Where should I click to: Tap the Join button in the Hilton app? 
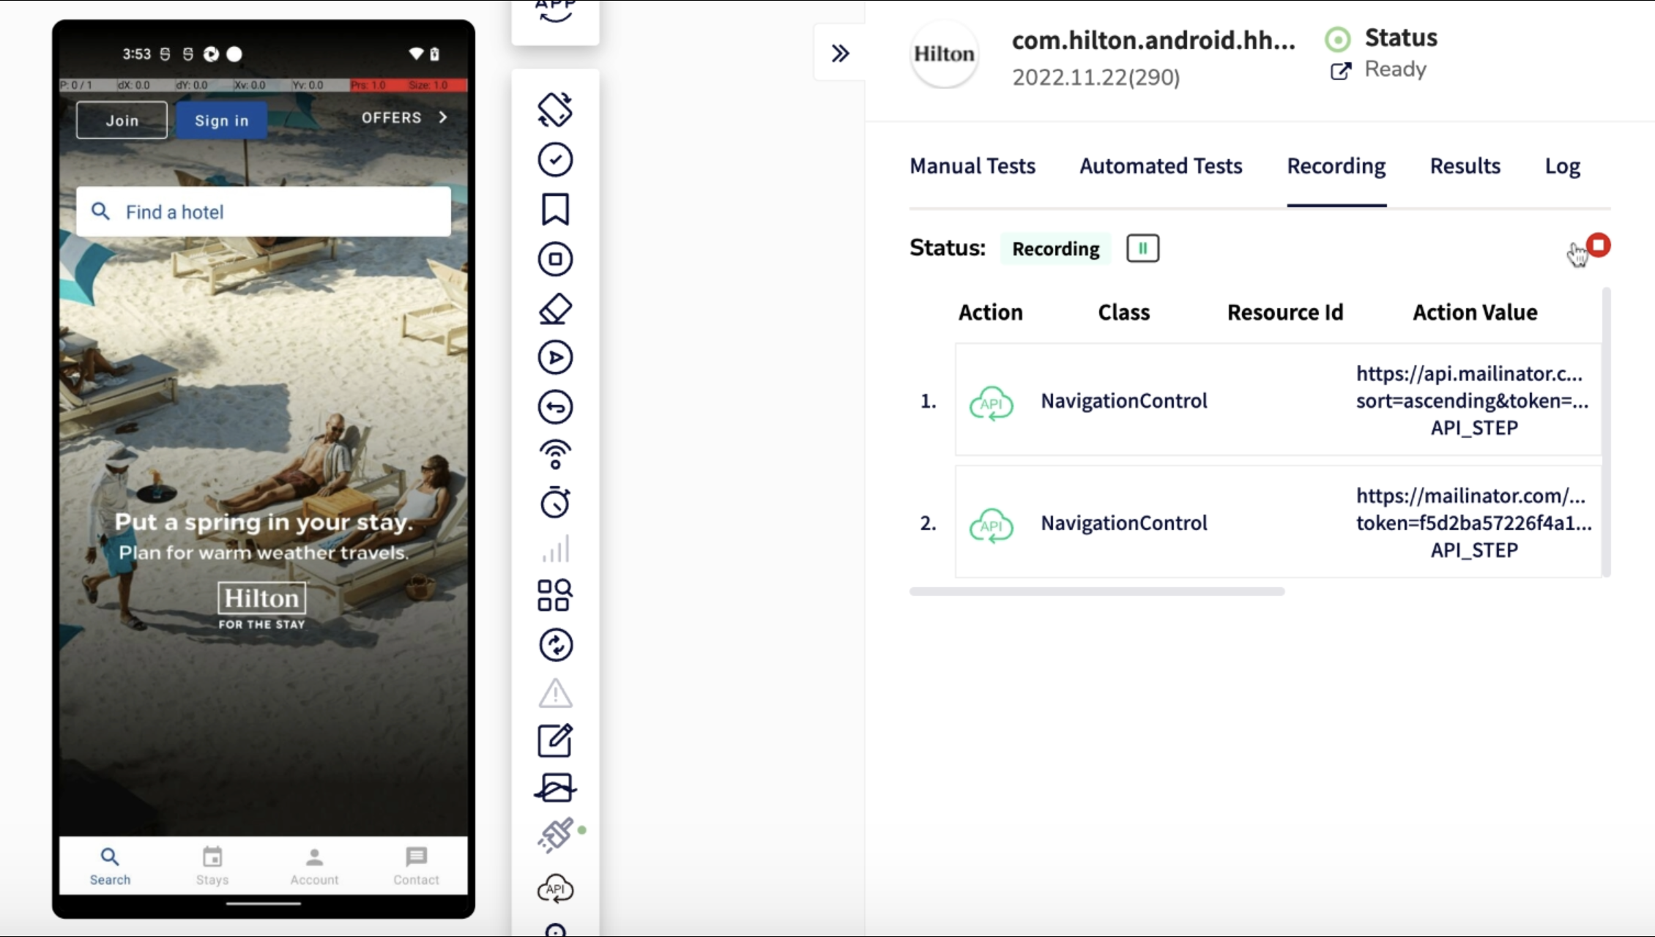point(122,120)
